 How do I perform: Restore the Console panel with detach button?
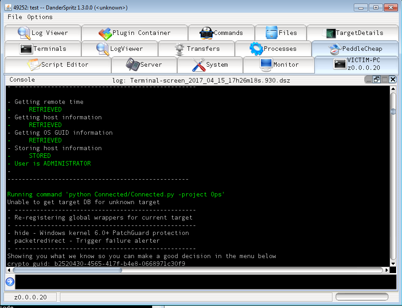(376, 80)
